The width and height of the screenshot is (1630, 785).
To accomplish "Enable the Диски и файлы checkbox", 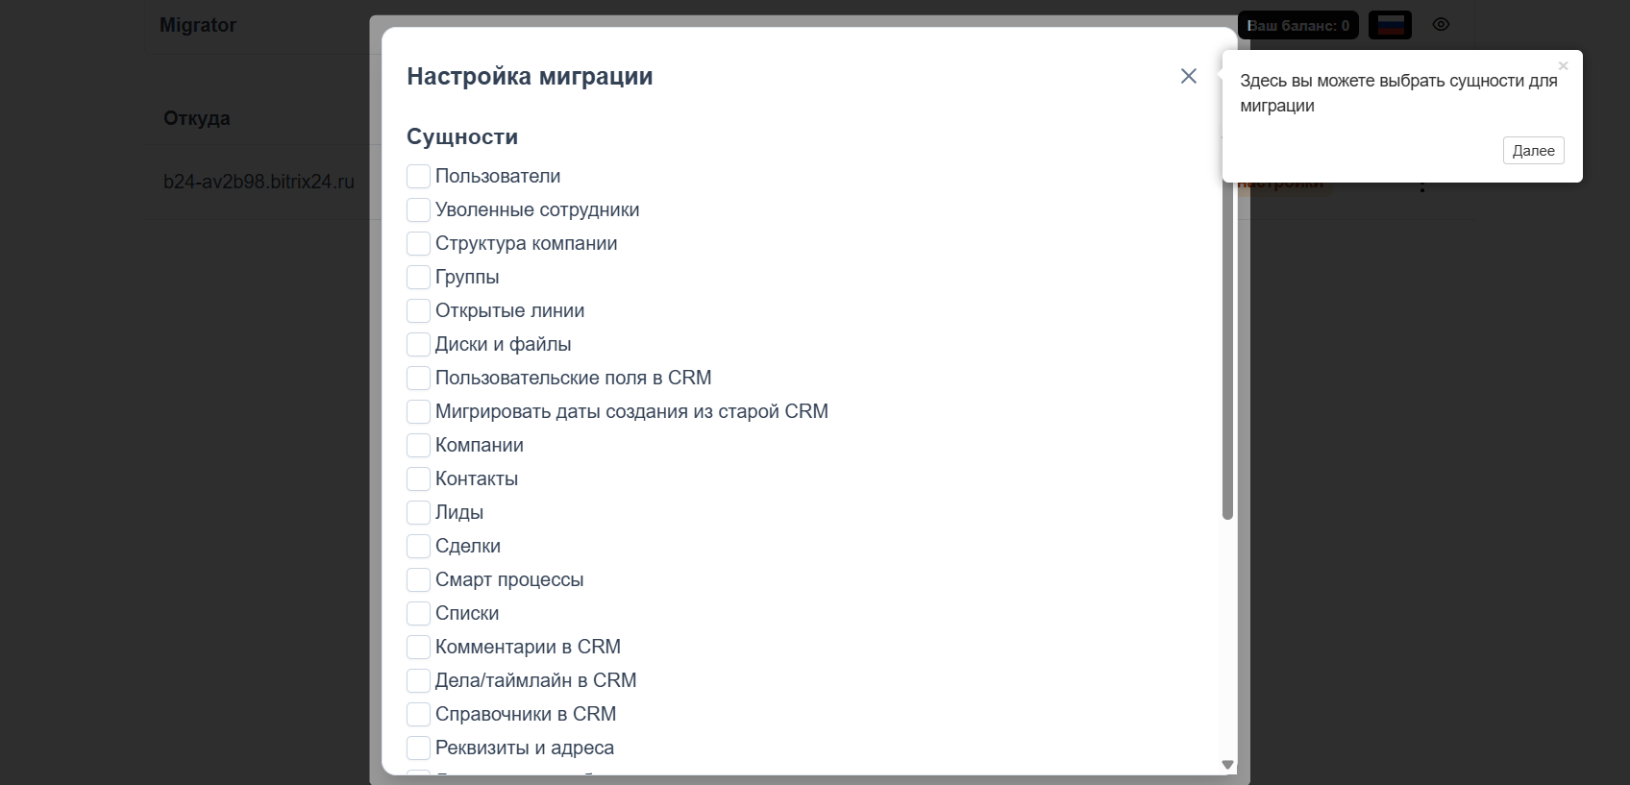I will 418,344.
